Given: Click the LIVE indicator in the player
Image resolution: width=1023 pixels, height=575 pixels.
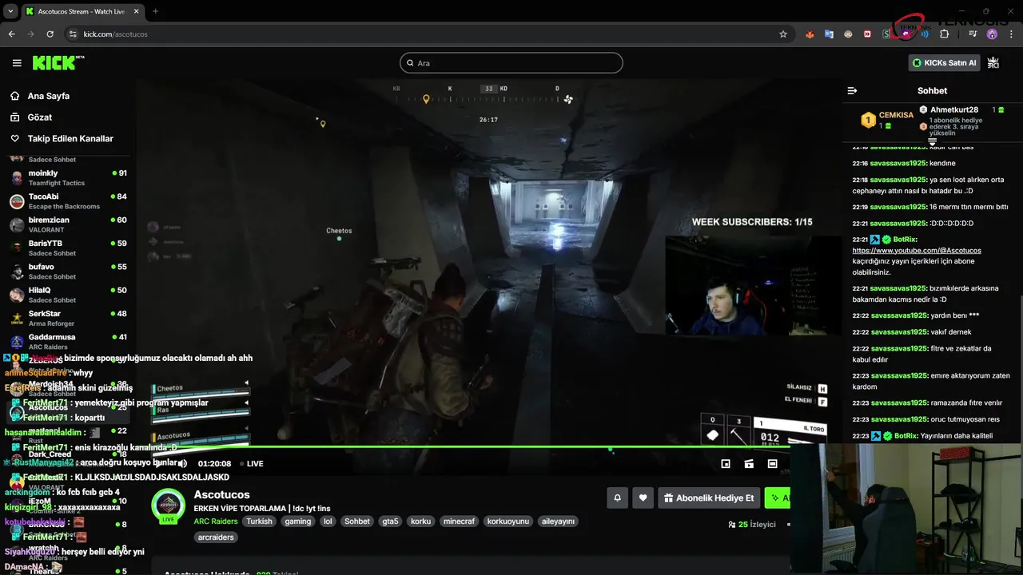Looking at the screenshot, I should coord(251,463).
